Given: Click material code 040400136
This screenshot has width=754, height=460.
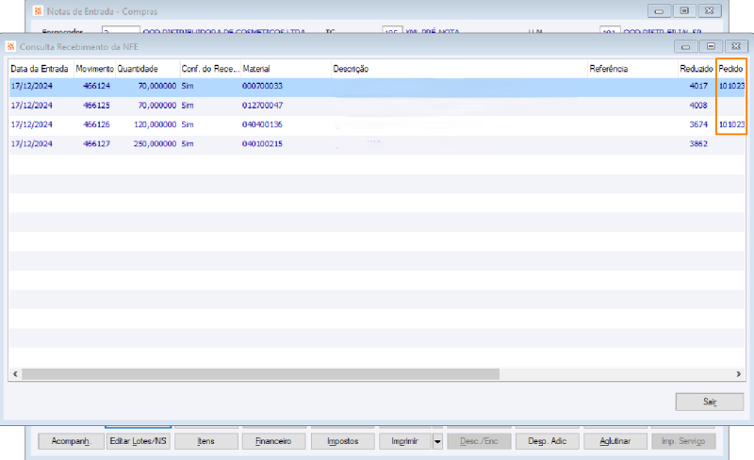Looking at the screenshot, I should point(262,124).
